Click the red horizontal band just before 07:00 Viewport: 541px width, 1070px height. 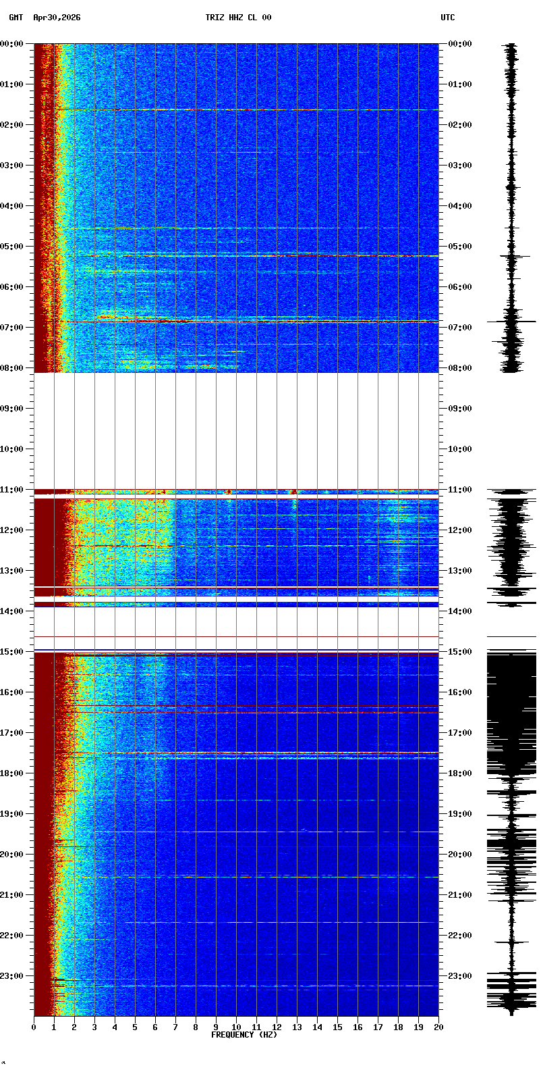coord(236,322)
